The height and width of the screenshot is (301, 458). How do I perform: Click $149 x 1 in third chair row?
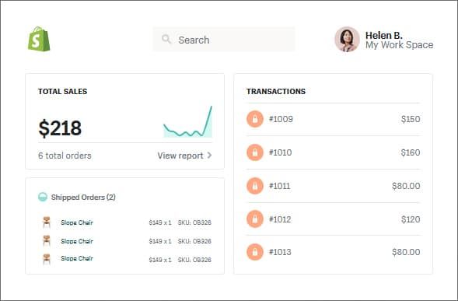point(160,260)
